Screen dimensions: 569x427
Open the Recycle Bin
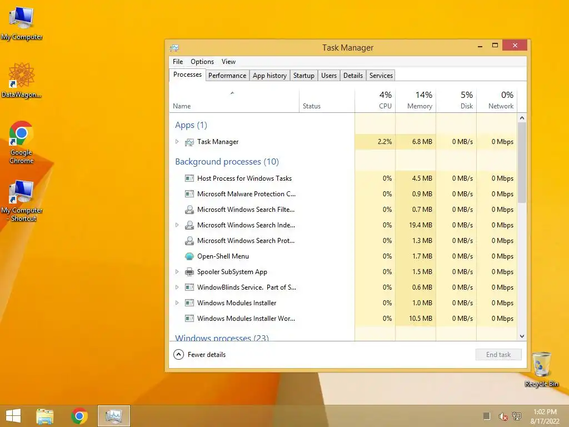tap(541, 369)
